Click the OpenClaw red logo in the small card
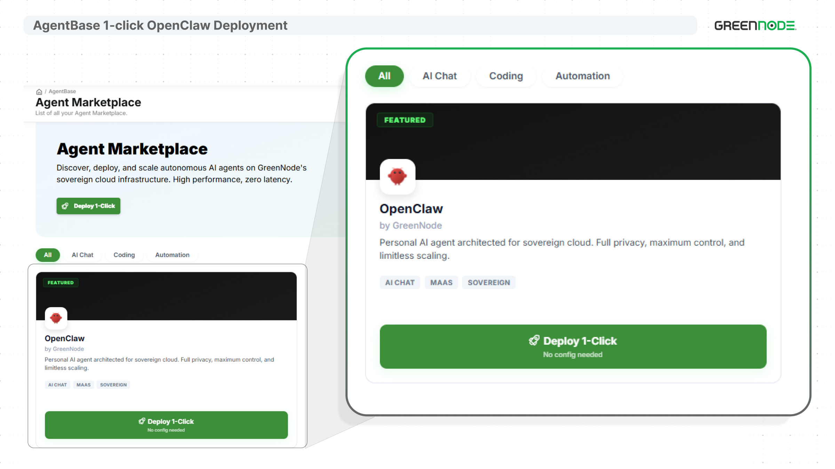Image resolution: width=835 pixels, height=469 pixels. (x=56, y=318)
